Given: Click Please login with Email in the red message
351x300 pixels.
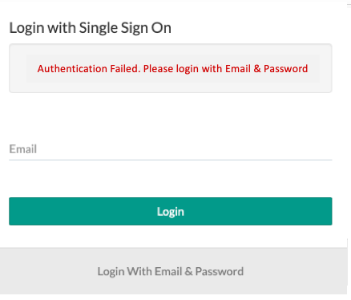Looking at the screenshot, I should click(x=197, y=69).
